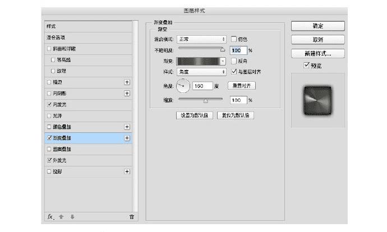Toggle 与图层对齐 checkbox

233,72
